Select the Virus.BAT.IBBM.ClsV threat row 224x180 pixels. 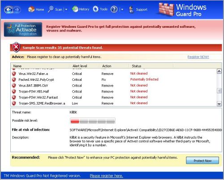pyautogui.click(x=114, y=85)
